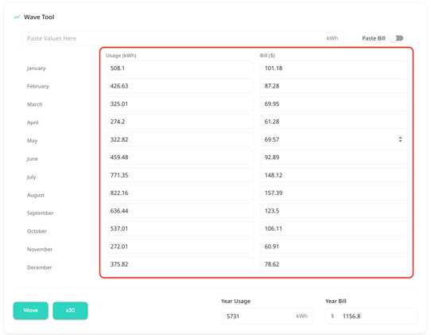
Task: Click the Bill ($) column header
Action: coord(267,56)
